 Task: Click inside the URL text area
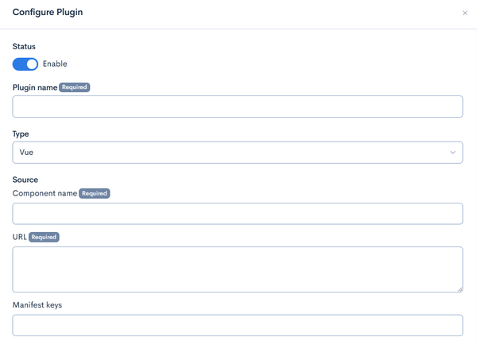coord(238,269)
